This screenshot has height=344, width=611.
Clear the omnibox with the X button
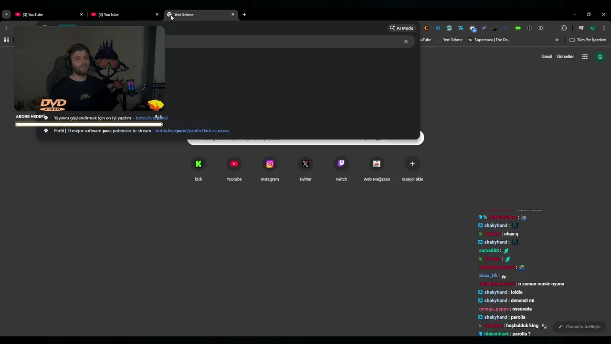(406, 42)
